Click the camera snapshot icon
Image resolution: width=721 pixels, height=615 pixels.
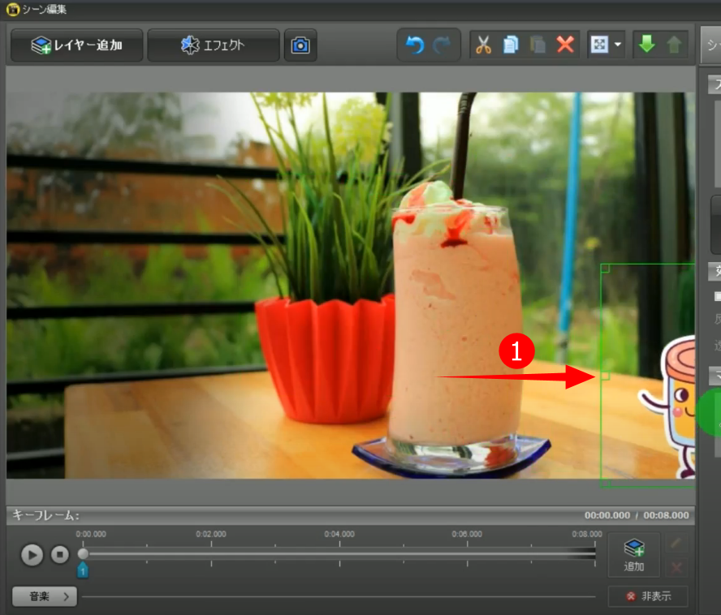[x=300, y=45]
